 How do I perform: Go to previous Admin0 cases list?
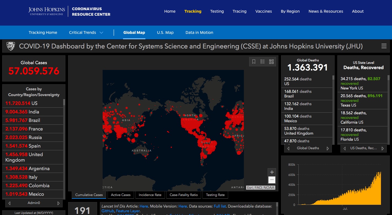pyautogui.click(x=9, y=203)
